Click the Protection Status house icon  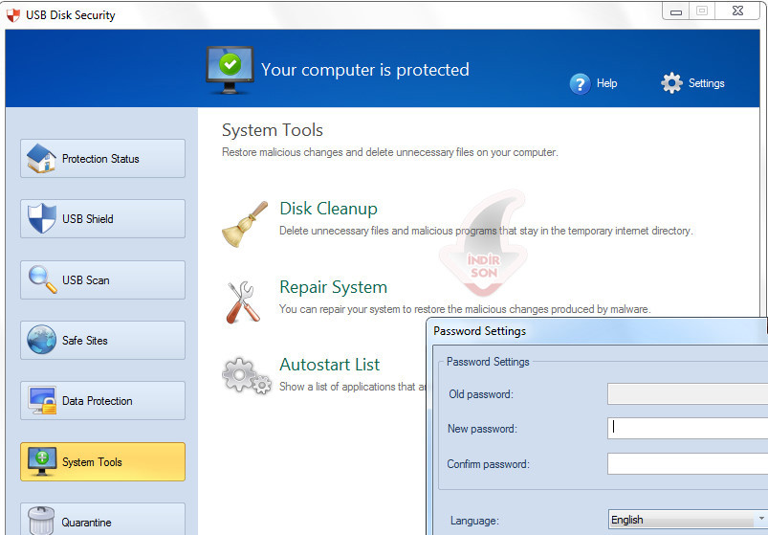(42, 158)
